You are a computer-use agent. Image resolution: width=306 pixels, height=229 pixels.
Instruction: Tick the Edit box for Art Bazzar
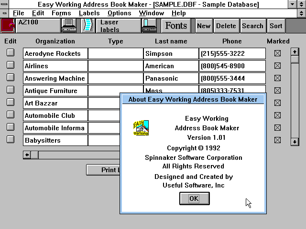coord(11,102)
